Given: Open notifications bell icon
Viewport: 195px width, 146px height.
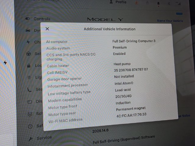Looking at the screenshot, I should click(158, 4).
